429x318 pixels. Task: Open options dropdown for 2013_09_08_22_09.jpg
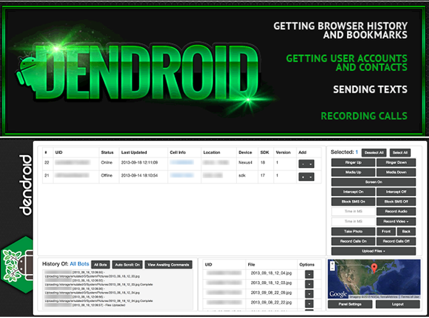[x=309, y=294]
